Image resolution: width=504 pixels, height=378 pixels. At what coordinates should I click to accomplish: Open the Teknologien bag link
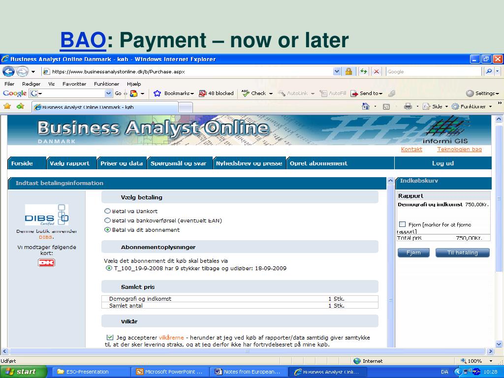pyautogui.click(x=459, y=149)
